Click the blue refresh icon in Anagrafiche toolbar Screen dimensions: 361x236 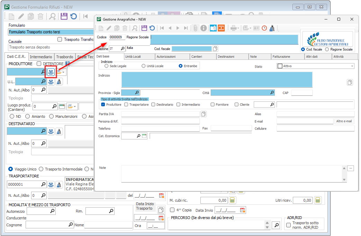(152, 28)
